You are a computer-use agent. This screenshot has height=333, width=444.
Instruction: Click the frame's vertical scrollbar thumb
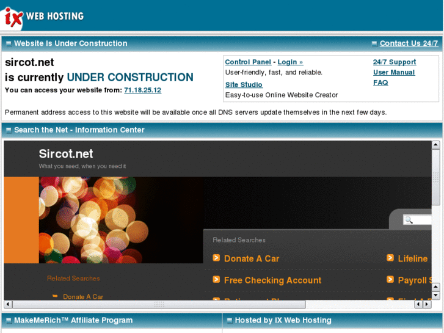click(x=436, y=177)
